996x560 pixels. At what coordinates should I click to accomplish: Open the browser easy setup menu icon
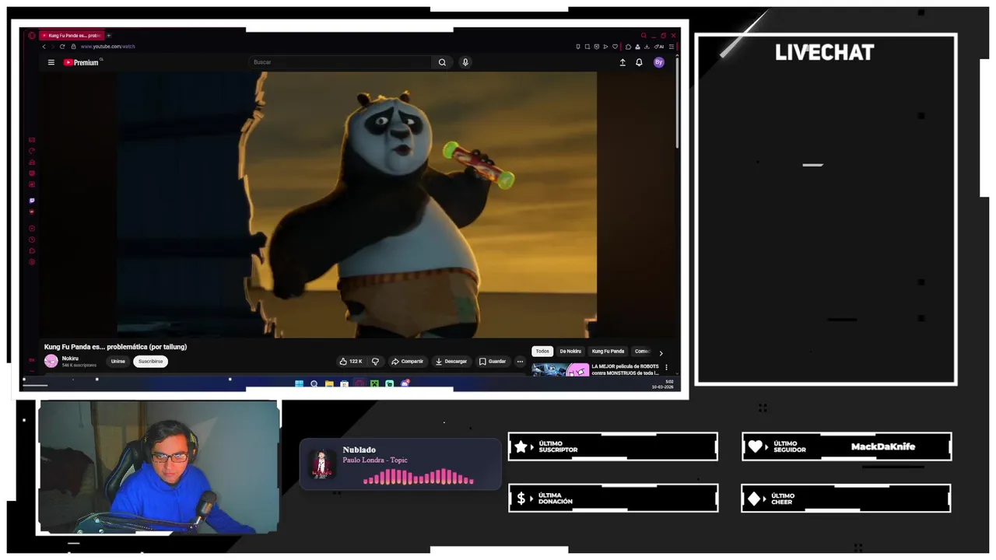click(x=672, y=47)
